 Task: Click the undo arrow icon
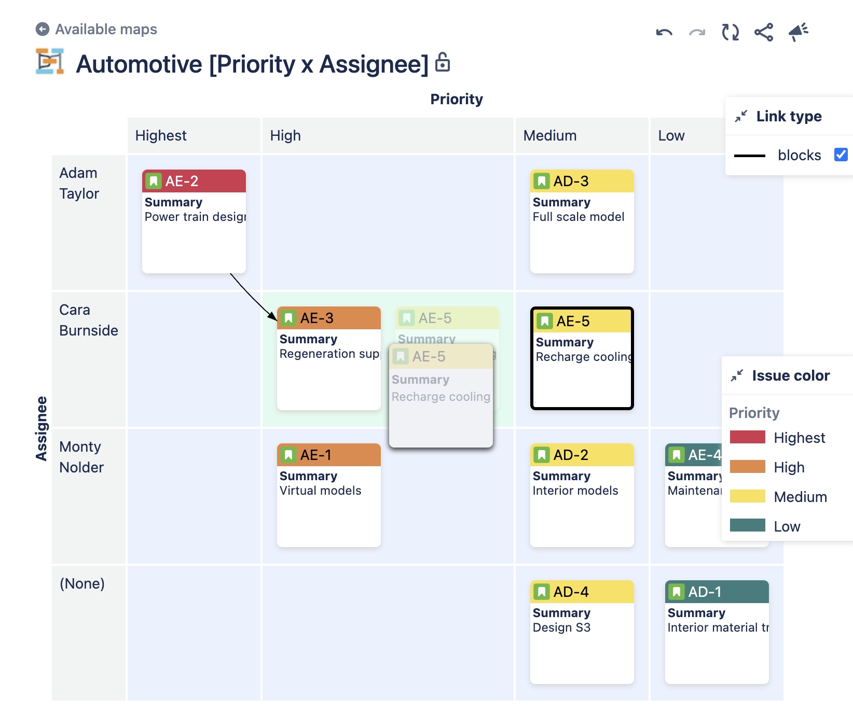tap(664, 32)
